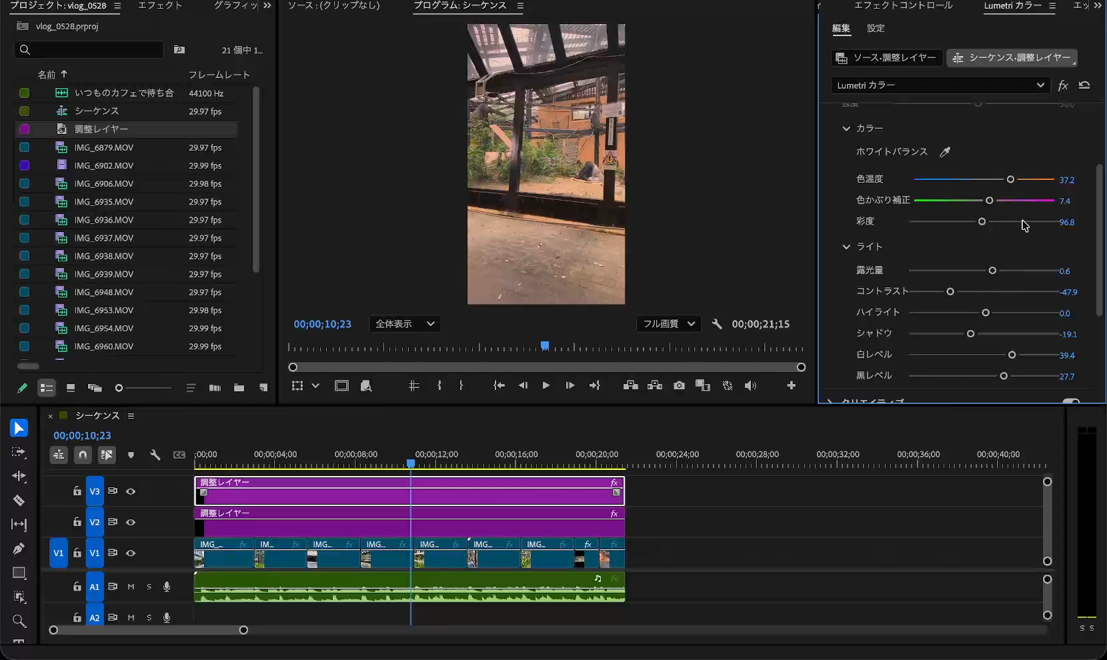The image size is (1107, 660).
Task: Click the 色温度 slider handle
Action: click(x=1010, y=179)
